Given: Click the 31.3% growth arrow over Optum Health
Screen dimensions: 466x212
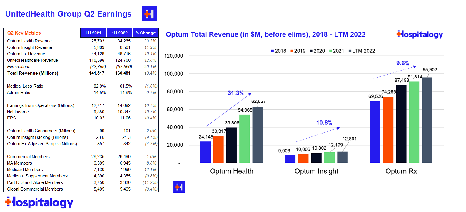Looking at the screenshot, I should pos(228,110).
